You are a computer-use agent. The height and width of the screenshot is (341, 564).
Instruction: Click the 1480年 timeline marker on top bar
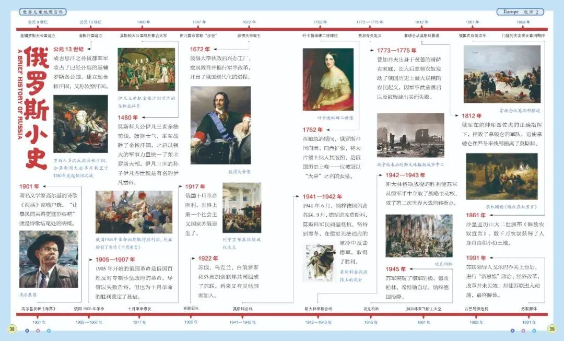pyautogui.click(x=143, y=22)
